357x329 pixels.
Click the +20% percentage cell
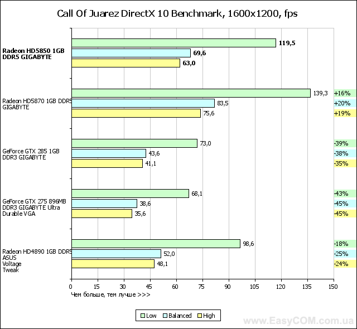pos(345,103)
